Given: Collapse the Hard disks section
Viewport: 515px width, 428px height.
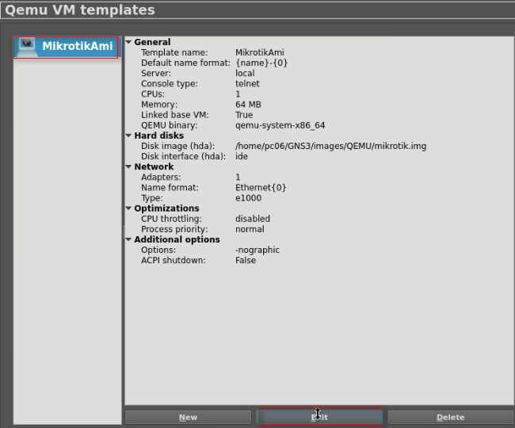Looking at the screenshot, I should 128,136.
